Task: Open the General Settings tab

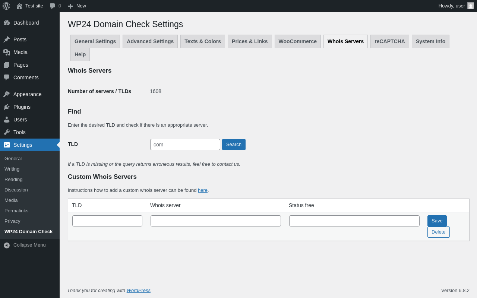Action: coord(95,41)
